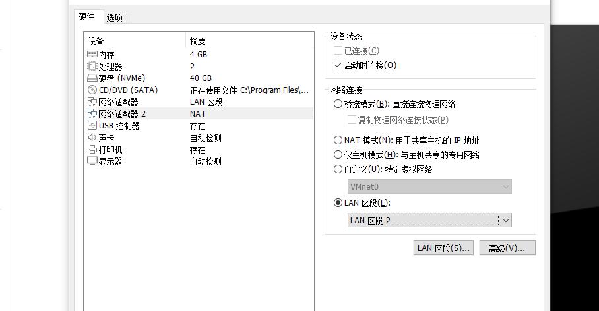
Task: Toggle the 已连接(C) checkbox
Action: click(338, 51)
